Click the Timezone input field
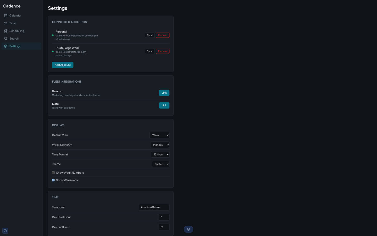The height and width of the screenshot is (236, 377). pyautogui.click(x=154, y=207)
